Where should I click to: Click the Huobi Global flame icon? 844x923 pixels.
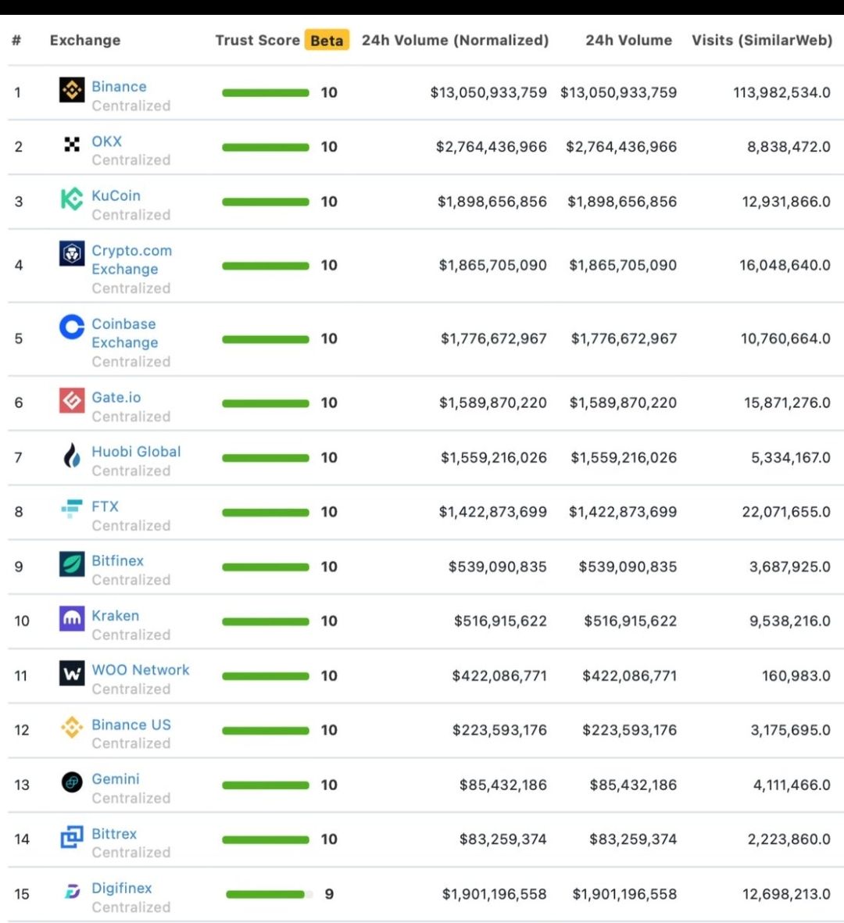(72, 455)
